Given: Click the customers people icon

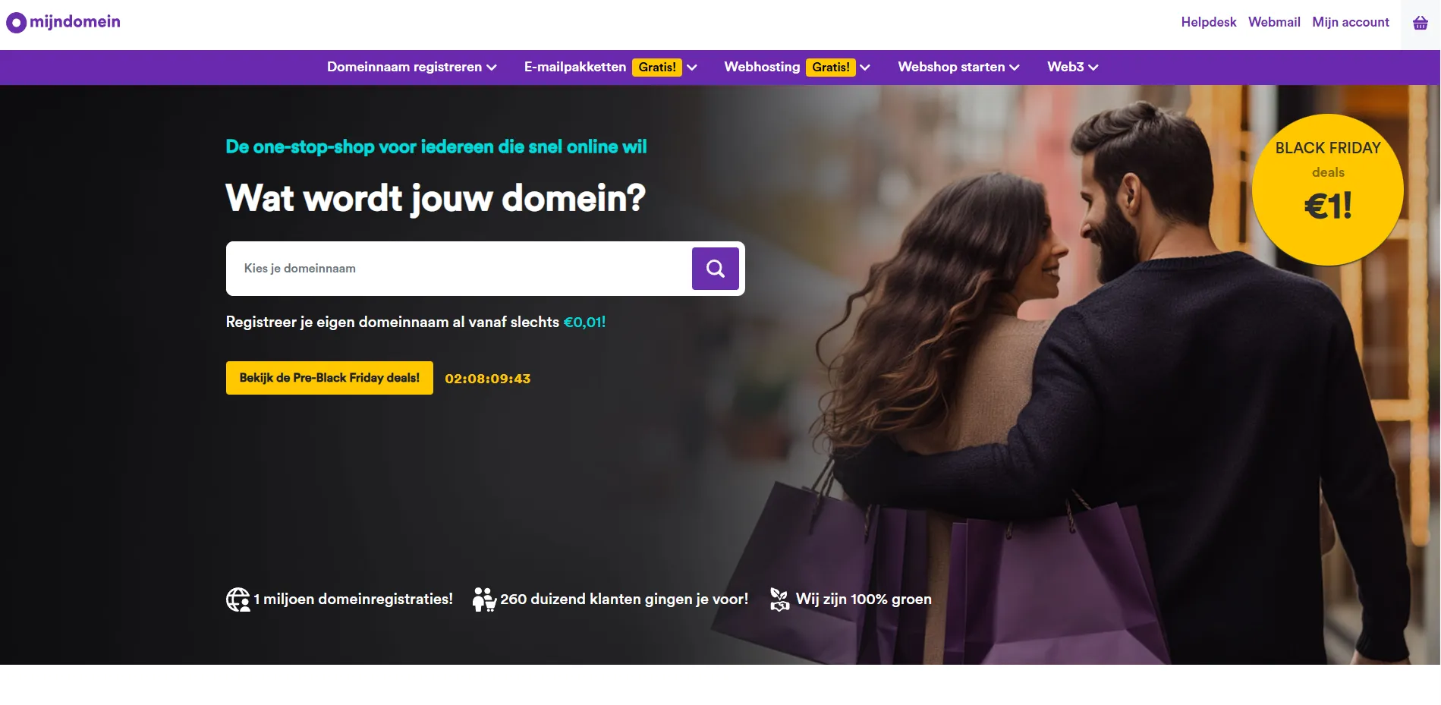Looking at the screenshot, I should pos(484,600).
